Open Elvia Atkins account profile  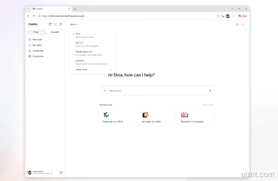pos(40,172)
